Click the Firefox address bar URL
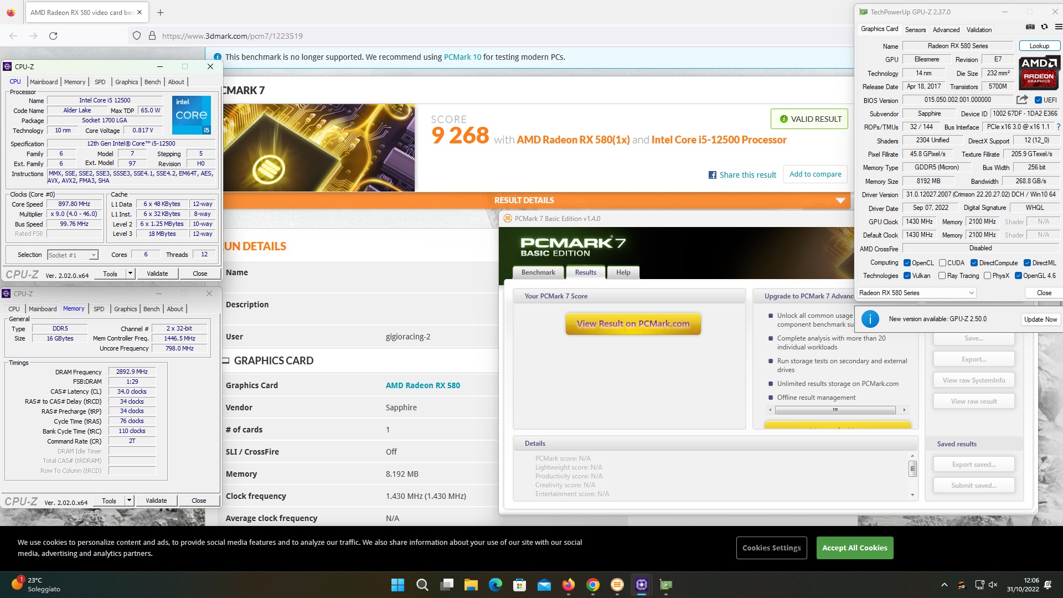This screenshot has width=1063, height=598. click(233, 36)
